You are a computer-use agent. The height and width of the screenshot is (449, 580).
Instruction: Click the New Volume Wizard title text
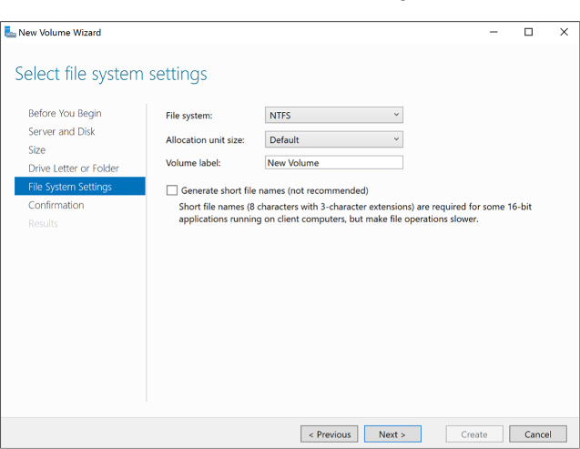coord(61,33)
